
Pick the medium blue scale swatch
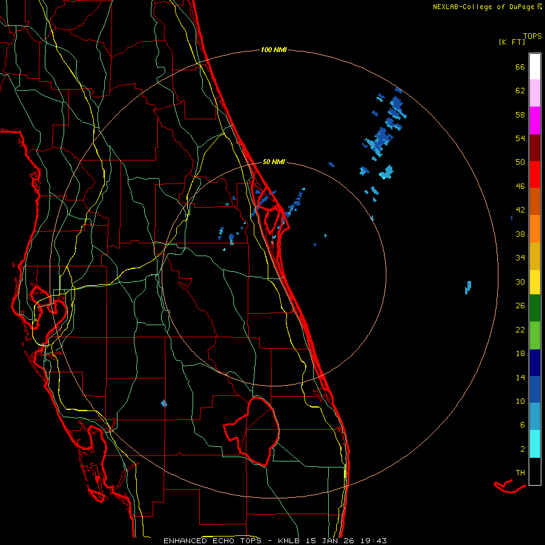click(535, 389)
